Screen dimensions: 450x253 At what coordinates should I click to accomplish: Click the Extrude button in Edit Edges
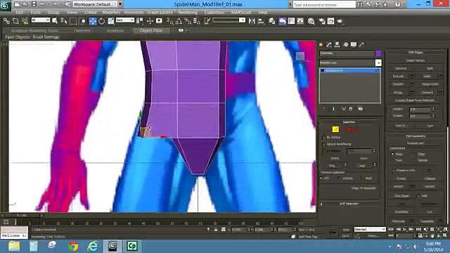(399, 77)
